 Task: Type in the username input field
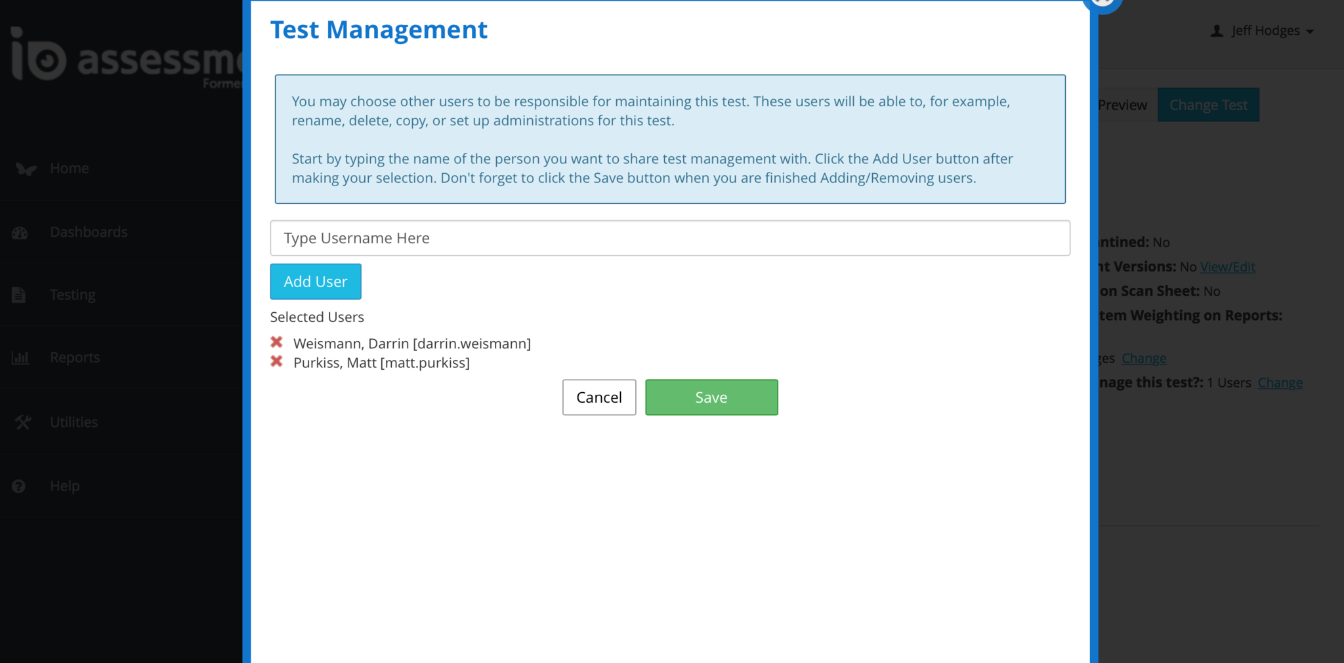click(x=669, y=238)
